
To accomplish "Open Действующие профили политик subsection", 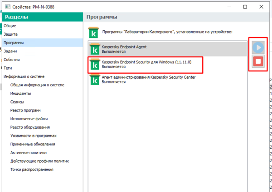I will coord(39,161).
